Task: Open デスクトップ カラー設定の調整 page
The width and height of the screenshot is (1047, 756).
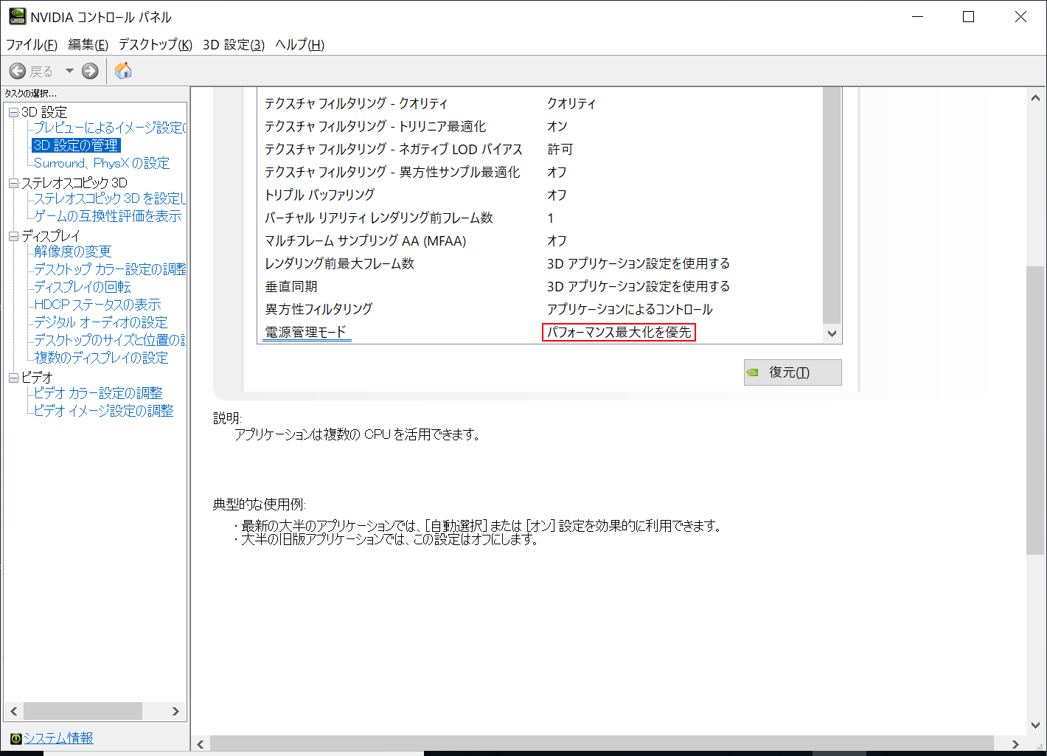Action: [109, 269]
